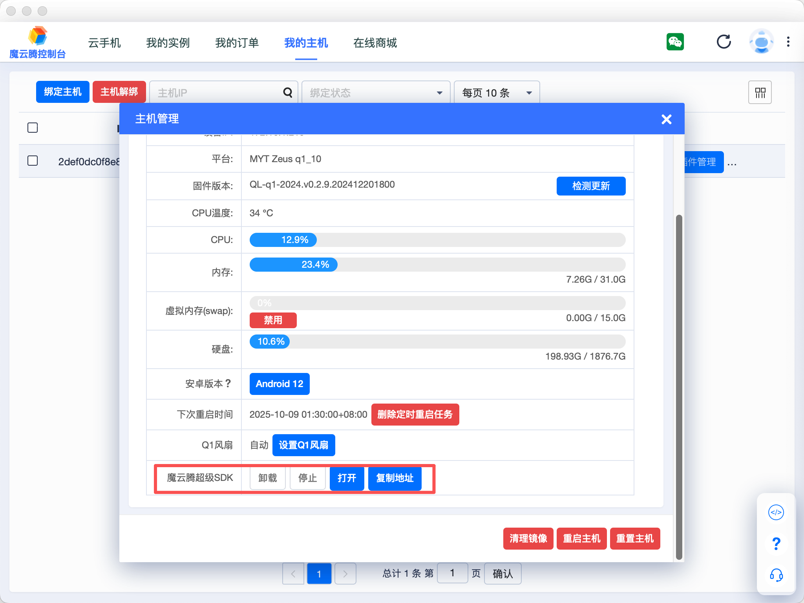
Task: Open the user avatar profile icon
Action: coord(761,42)
